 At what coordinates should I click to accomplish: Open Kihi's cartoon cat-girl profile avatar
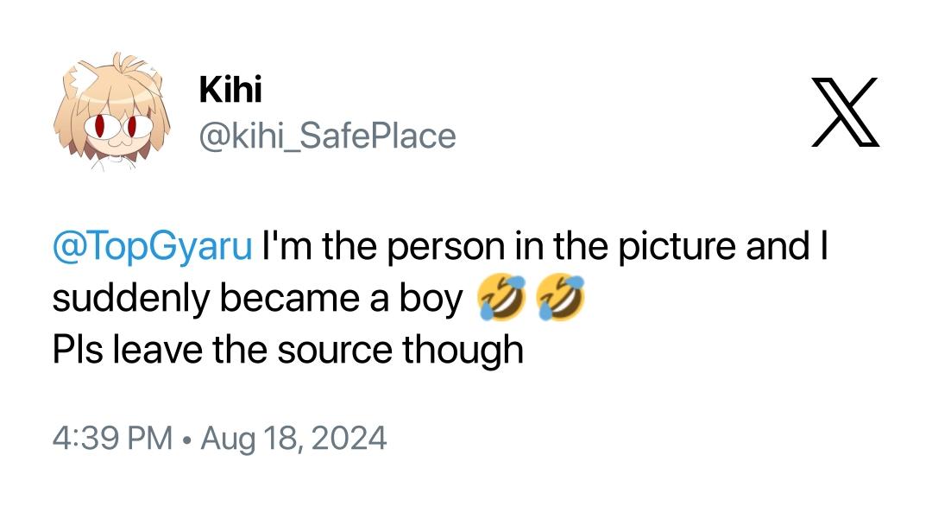(111, 111)
